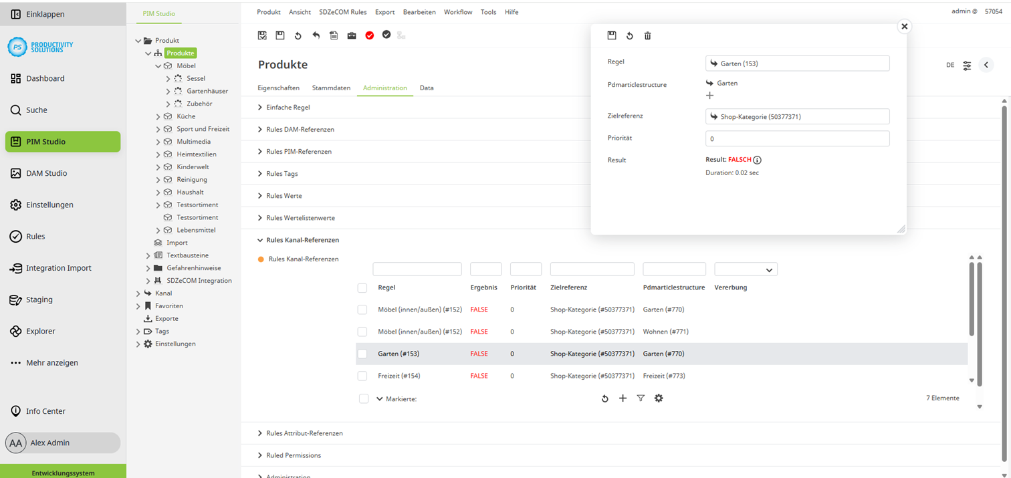Click the trash icon in rule popup
Image resolution: width=1011 pixels, height=478 pixels.
pyautogui.click(x=647, y=36)
